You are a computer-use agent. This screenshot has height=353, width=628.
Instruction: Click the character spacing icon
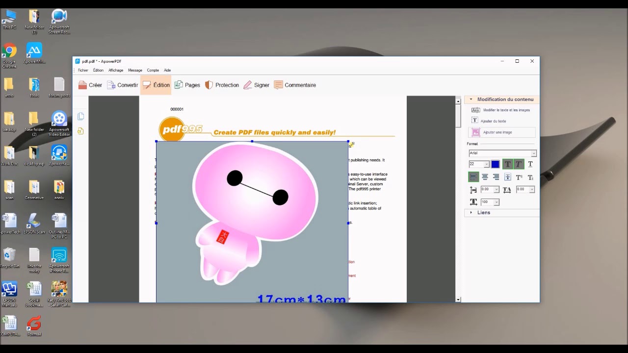point(507,190)
